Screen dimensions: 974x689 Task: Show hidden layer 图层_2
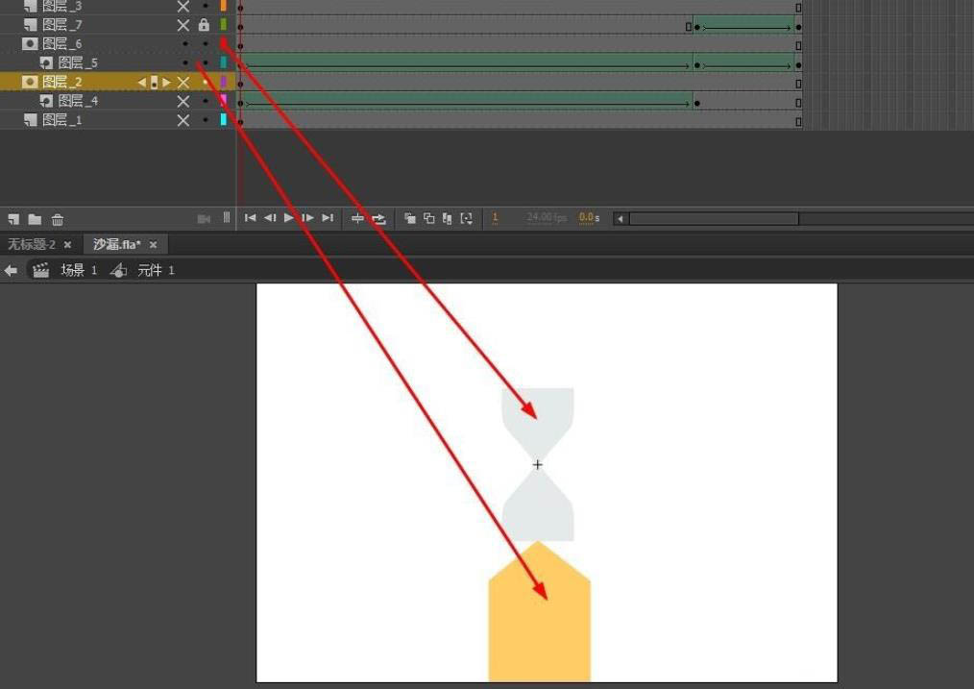[183, 82]
